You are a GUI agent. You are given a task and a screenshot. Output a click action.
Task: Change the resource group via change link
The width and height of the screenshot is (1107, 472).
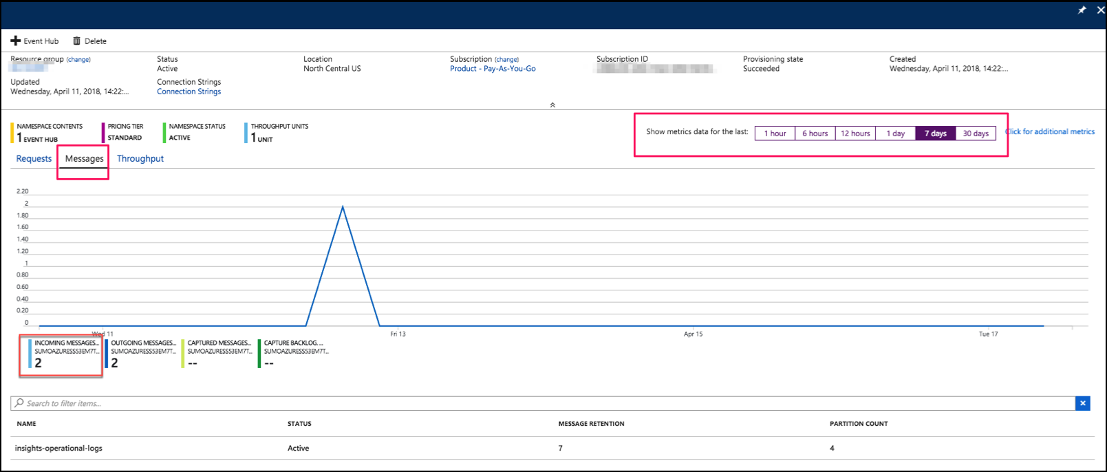78,60
